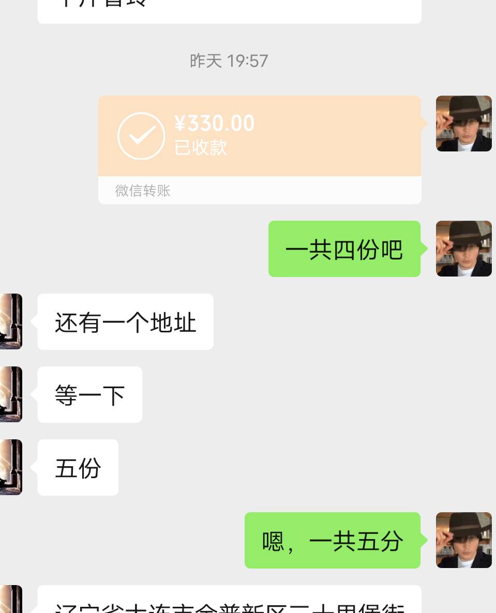Select the 辽宁省大连市 address message bubble

(229, 600)
